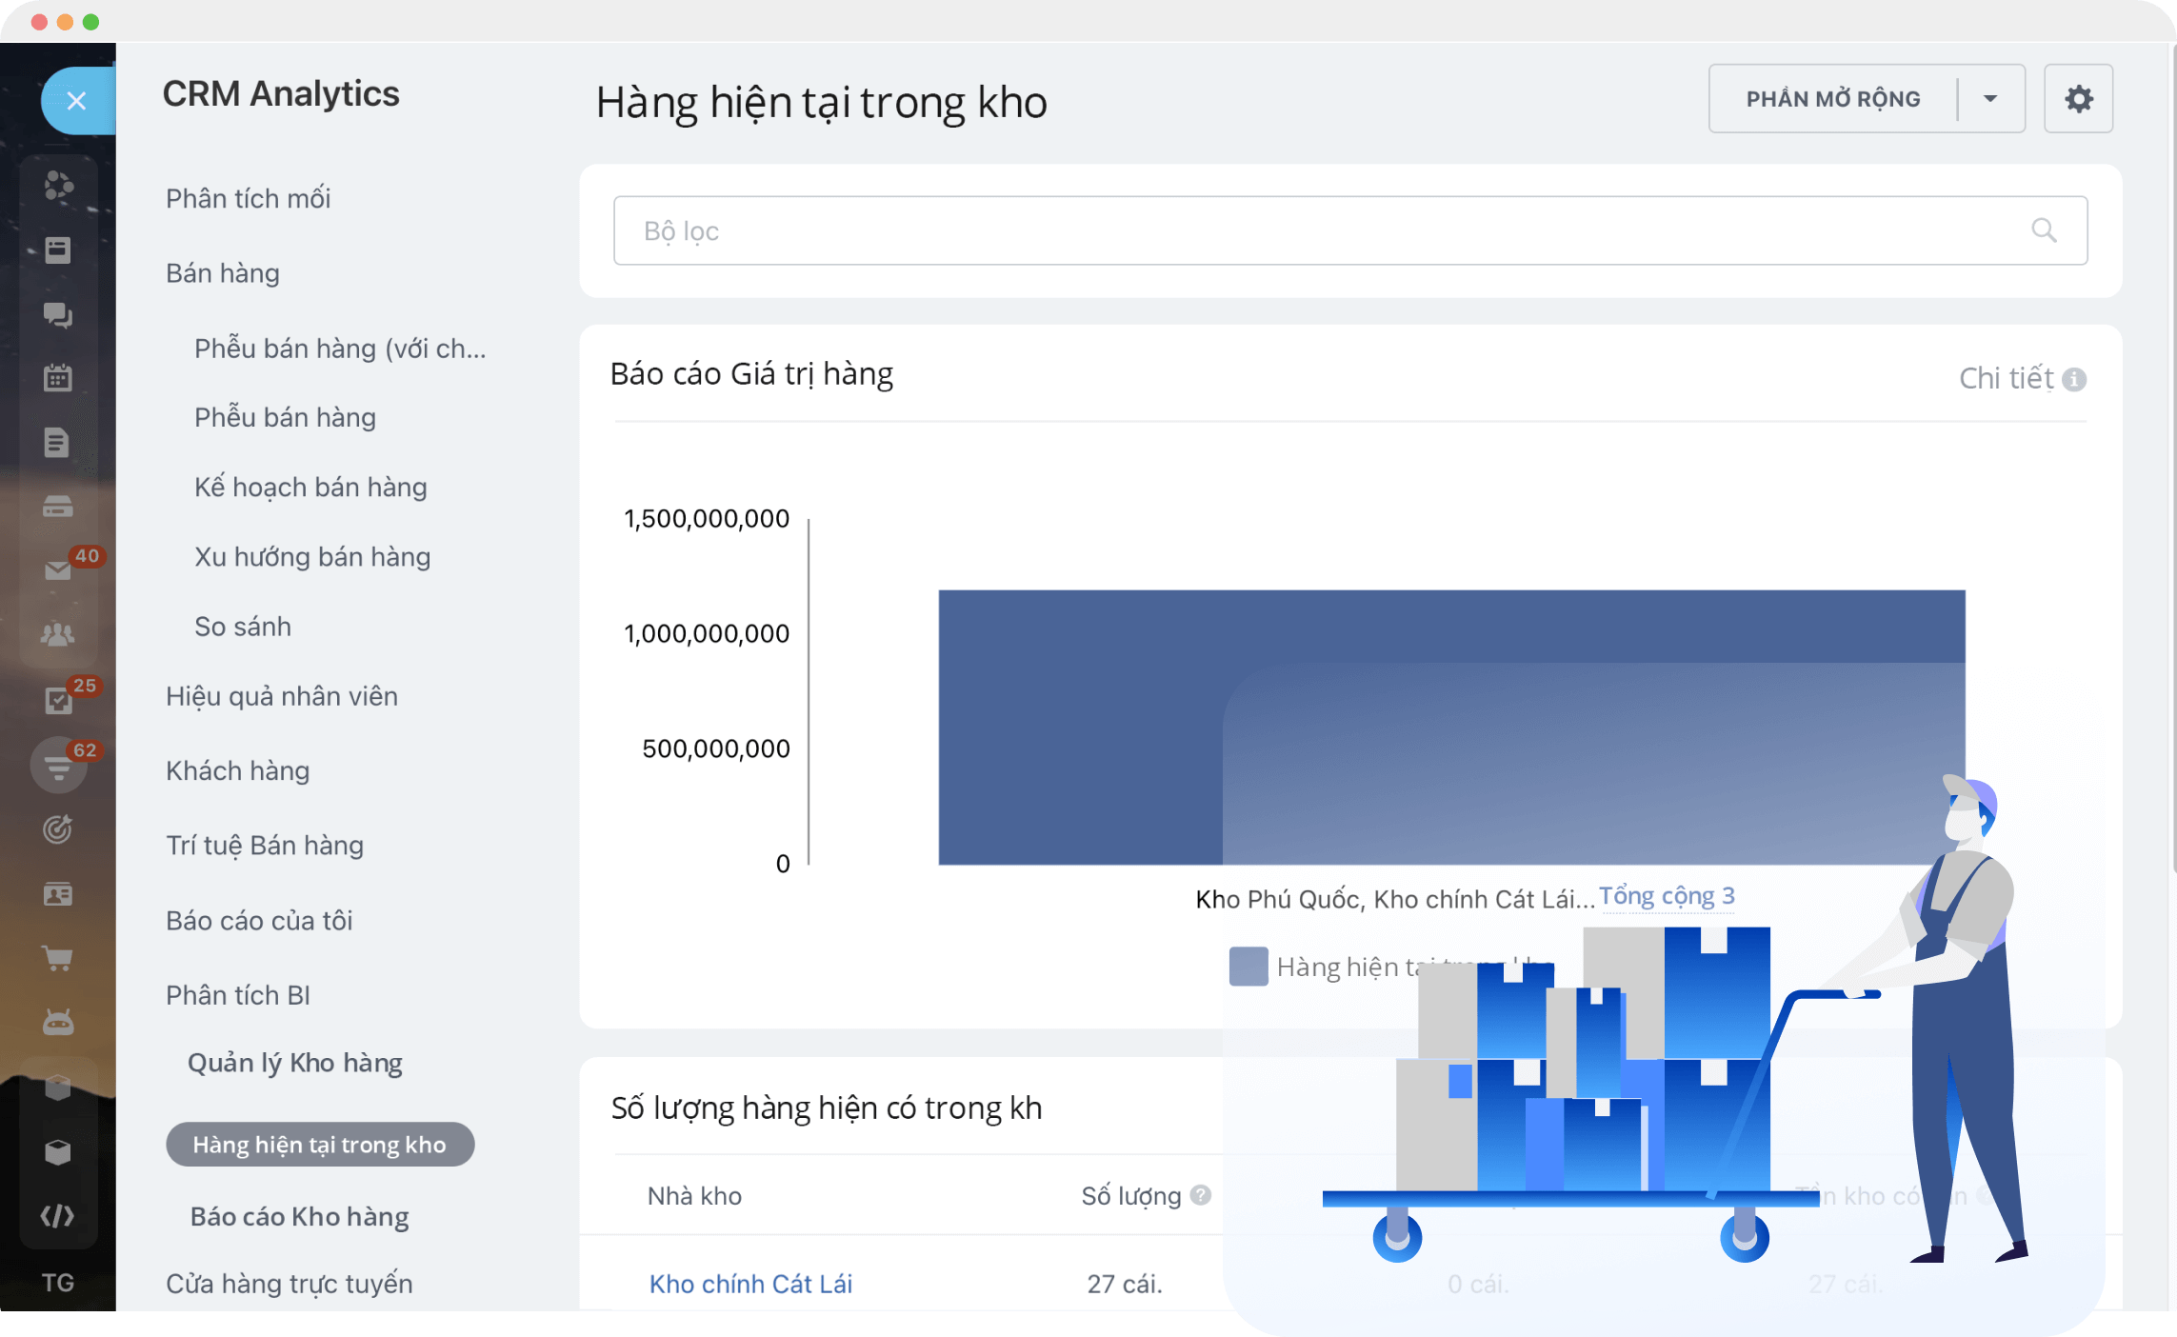Image resolution: width=2177 pixels, height=1337 pixels.
Task: Open the contact card icon in sidebar
Action: tap(58, 894)
